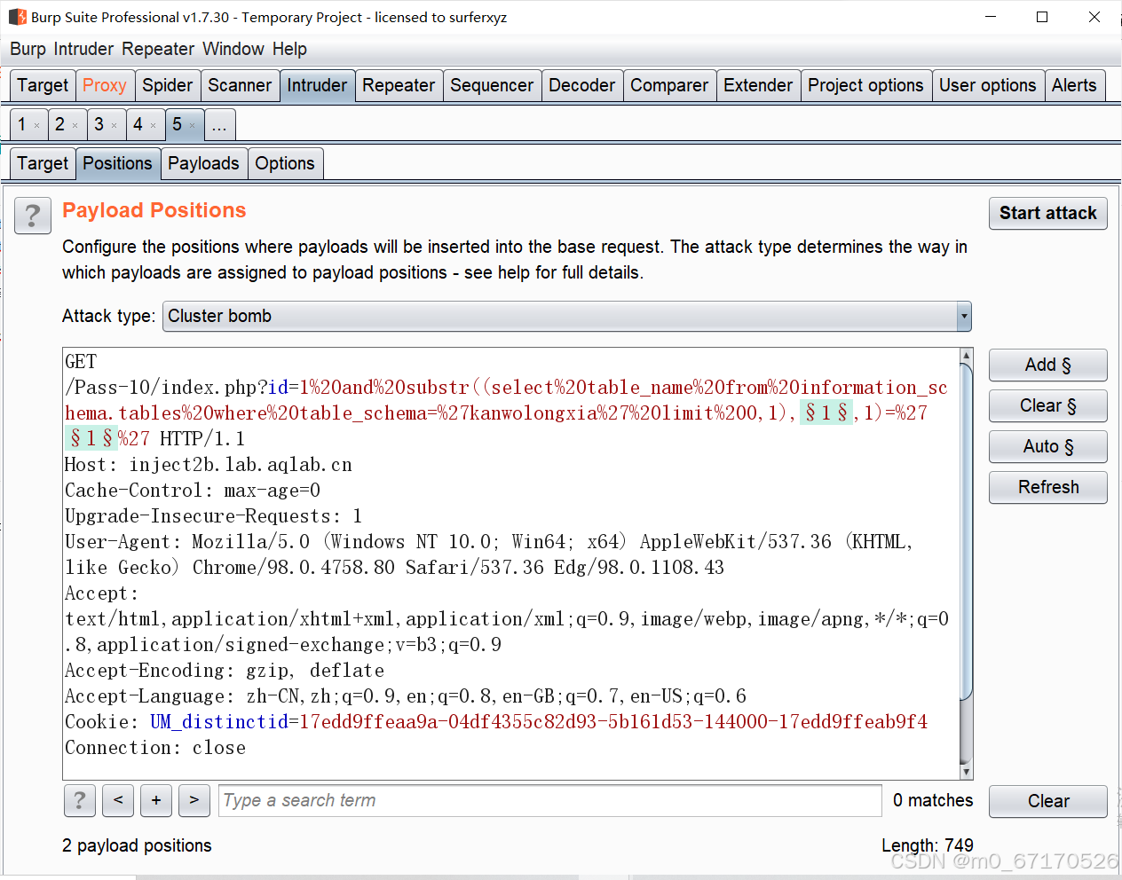1122x880 pixels.
Task: Open the Window menu
Action: [233, 49]
